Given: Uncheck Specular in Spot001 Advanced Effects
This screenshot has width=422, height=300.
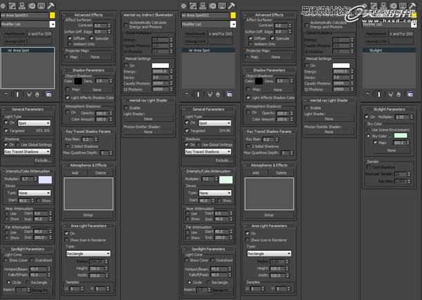Looking at the screenshot, I should (91, 38).
